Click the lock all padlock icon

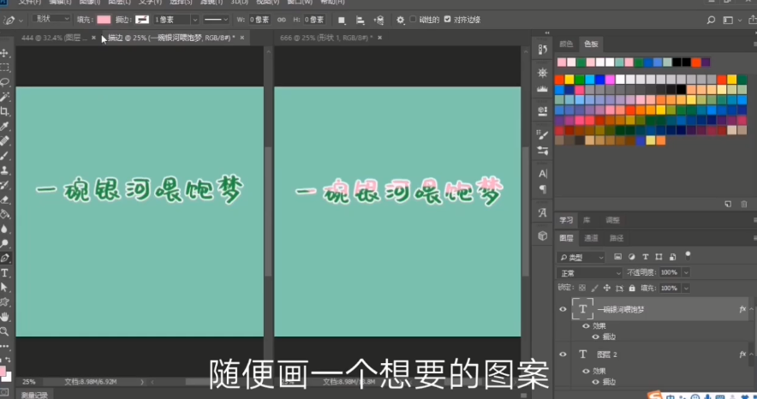click(632, 288)
